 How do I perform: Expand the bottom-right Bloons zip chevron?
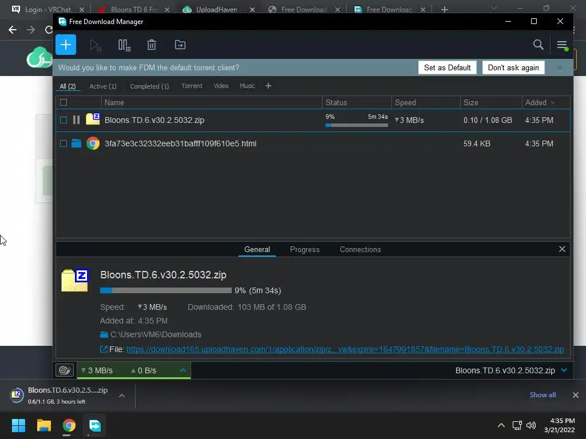(x=564, y=370)
